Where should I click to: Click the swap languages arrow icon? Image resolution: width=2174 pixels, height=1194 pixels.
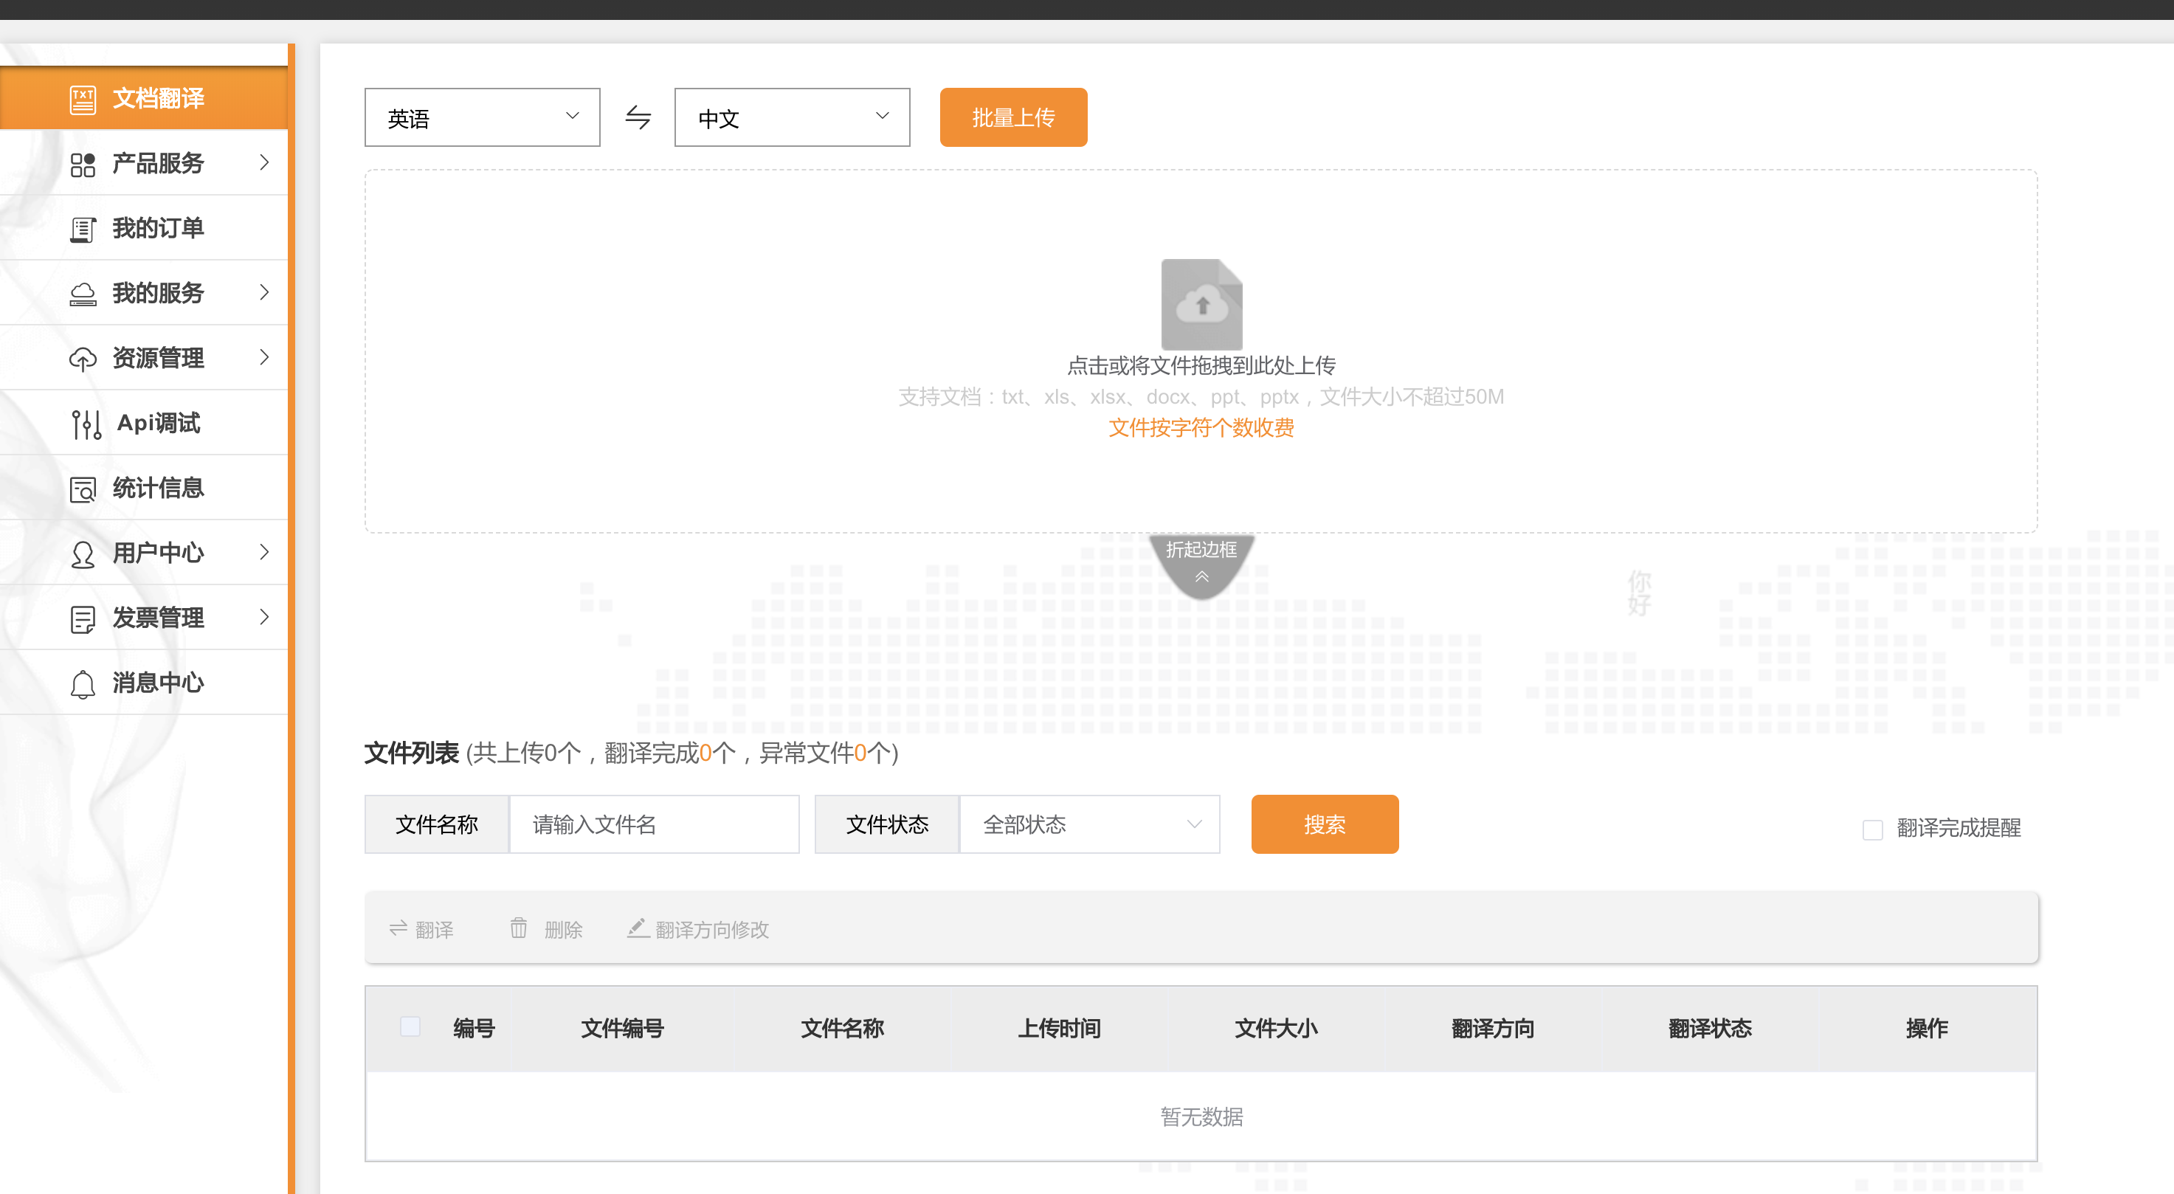(x=638, y=117)
